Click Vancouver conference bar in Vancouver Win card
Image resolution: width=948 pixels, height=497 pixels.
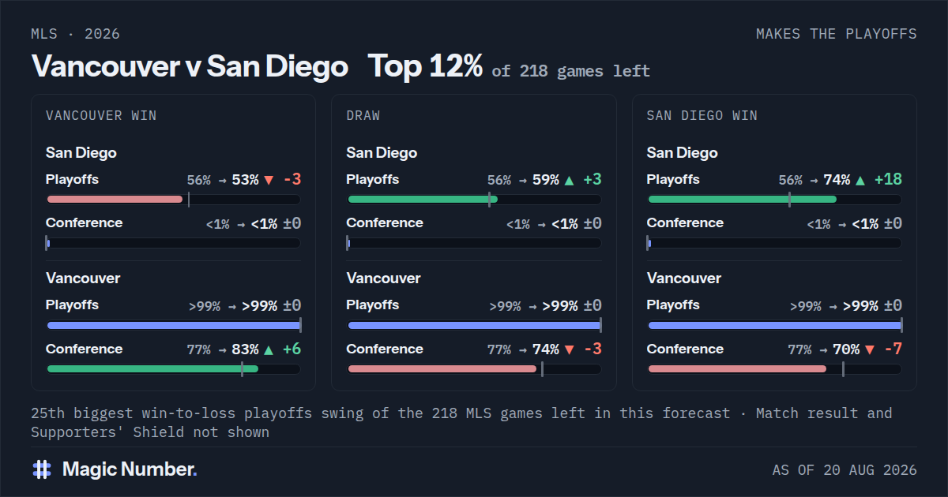pyautogui.click(x=174, y=368)
